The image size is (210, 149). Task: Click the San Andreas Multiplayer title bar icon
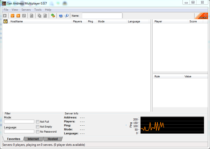(4, 3)
